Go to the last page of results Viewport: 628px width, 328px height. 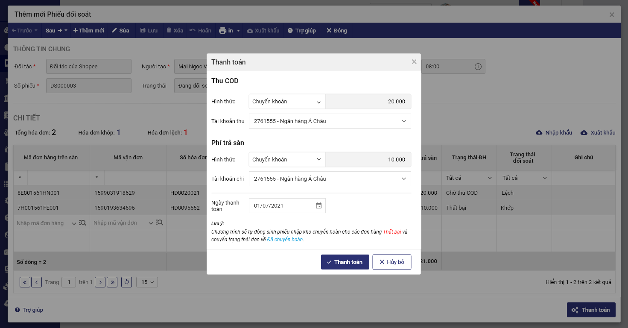(x=112, y=282)
